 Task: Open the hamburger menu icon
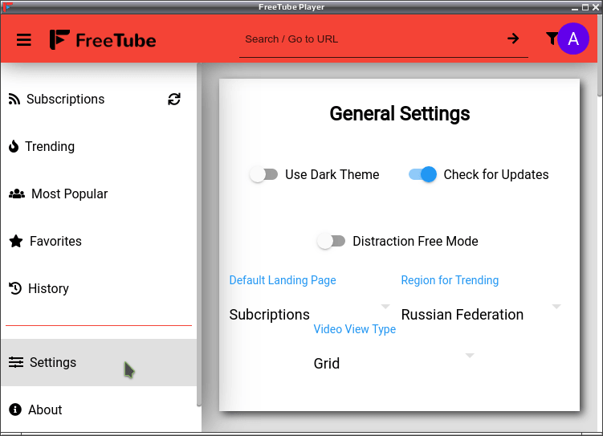24,39
